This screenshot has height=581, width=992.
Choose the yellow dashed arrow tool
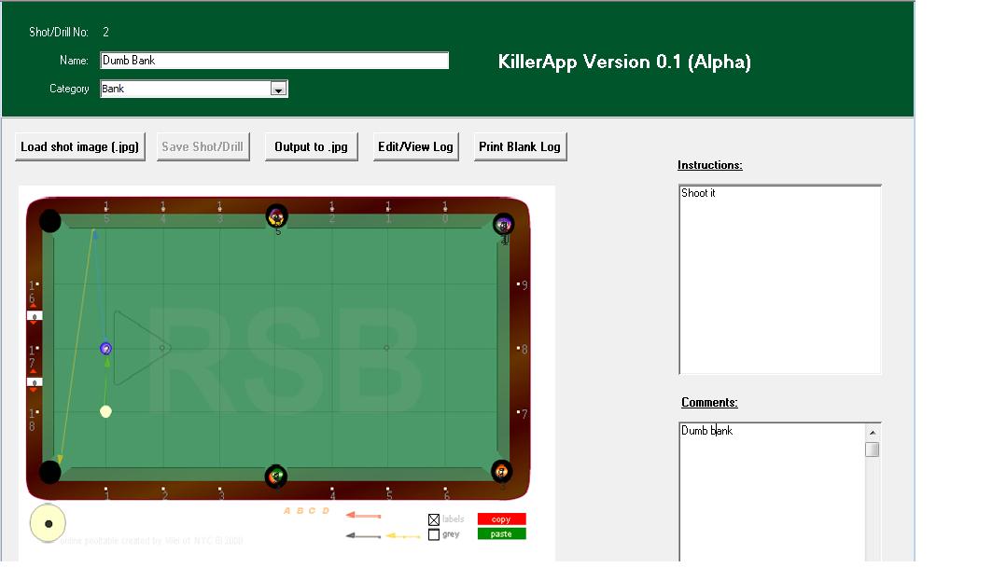(403, 535)
